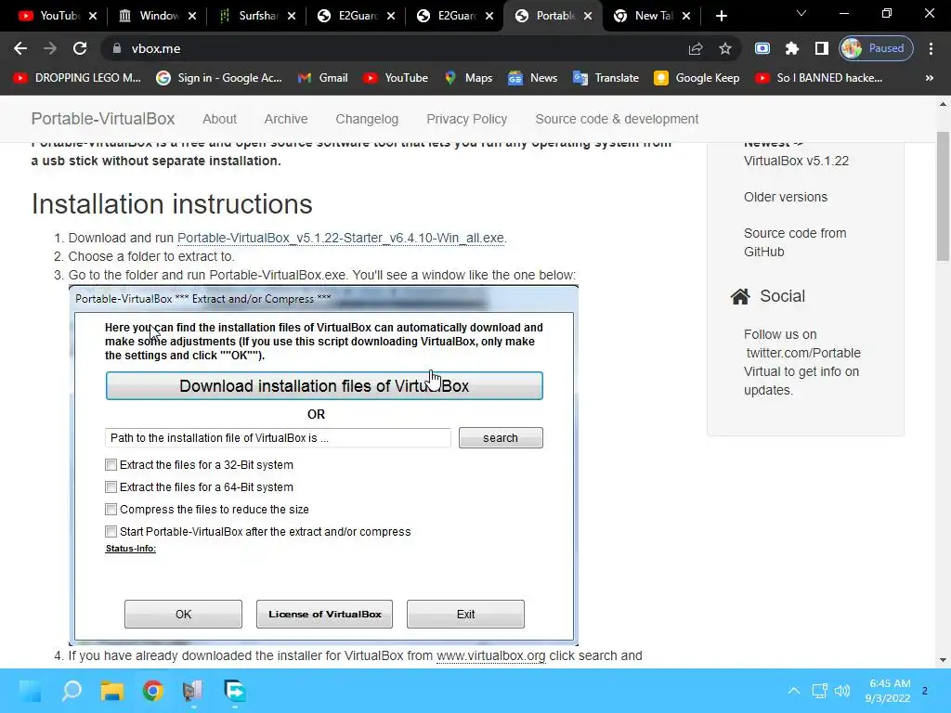Click the vbox.me address bar
This screenshot has height=713, width=951.
click(394, 48)
